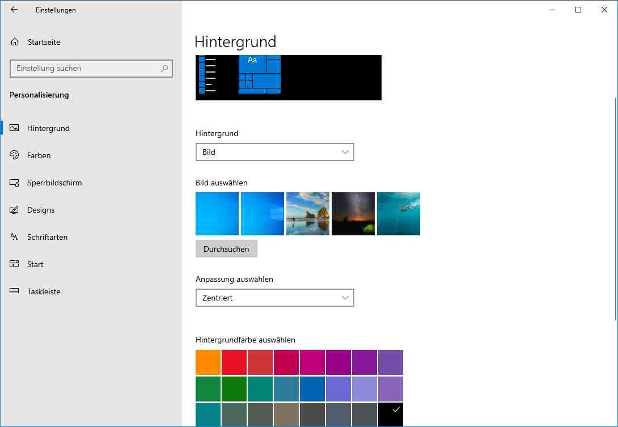Open the Farben settings page
This screenshot has width=618, height=427.
91,155
